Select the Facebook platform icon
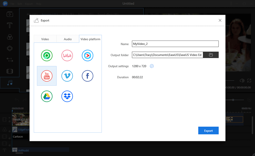 [x=87, y=76]
